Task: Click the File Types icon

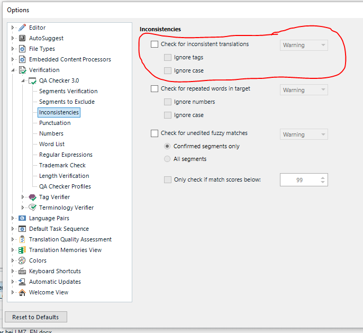Action: point(22,49)
